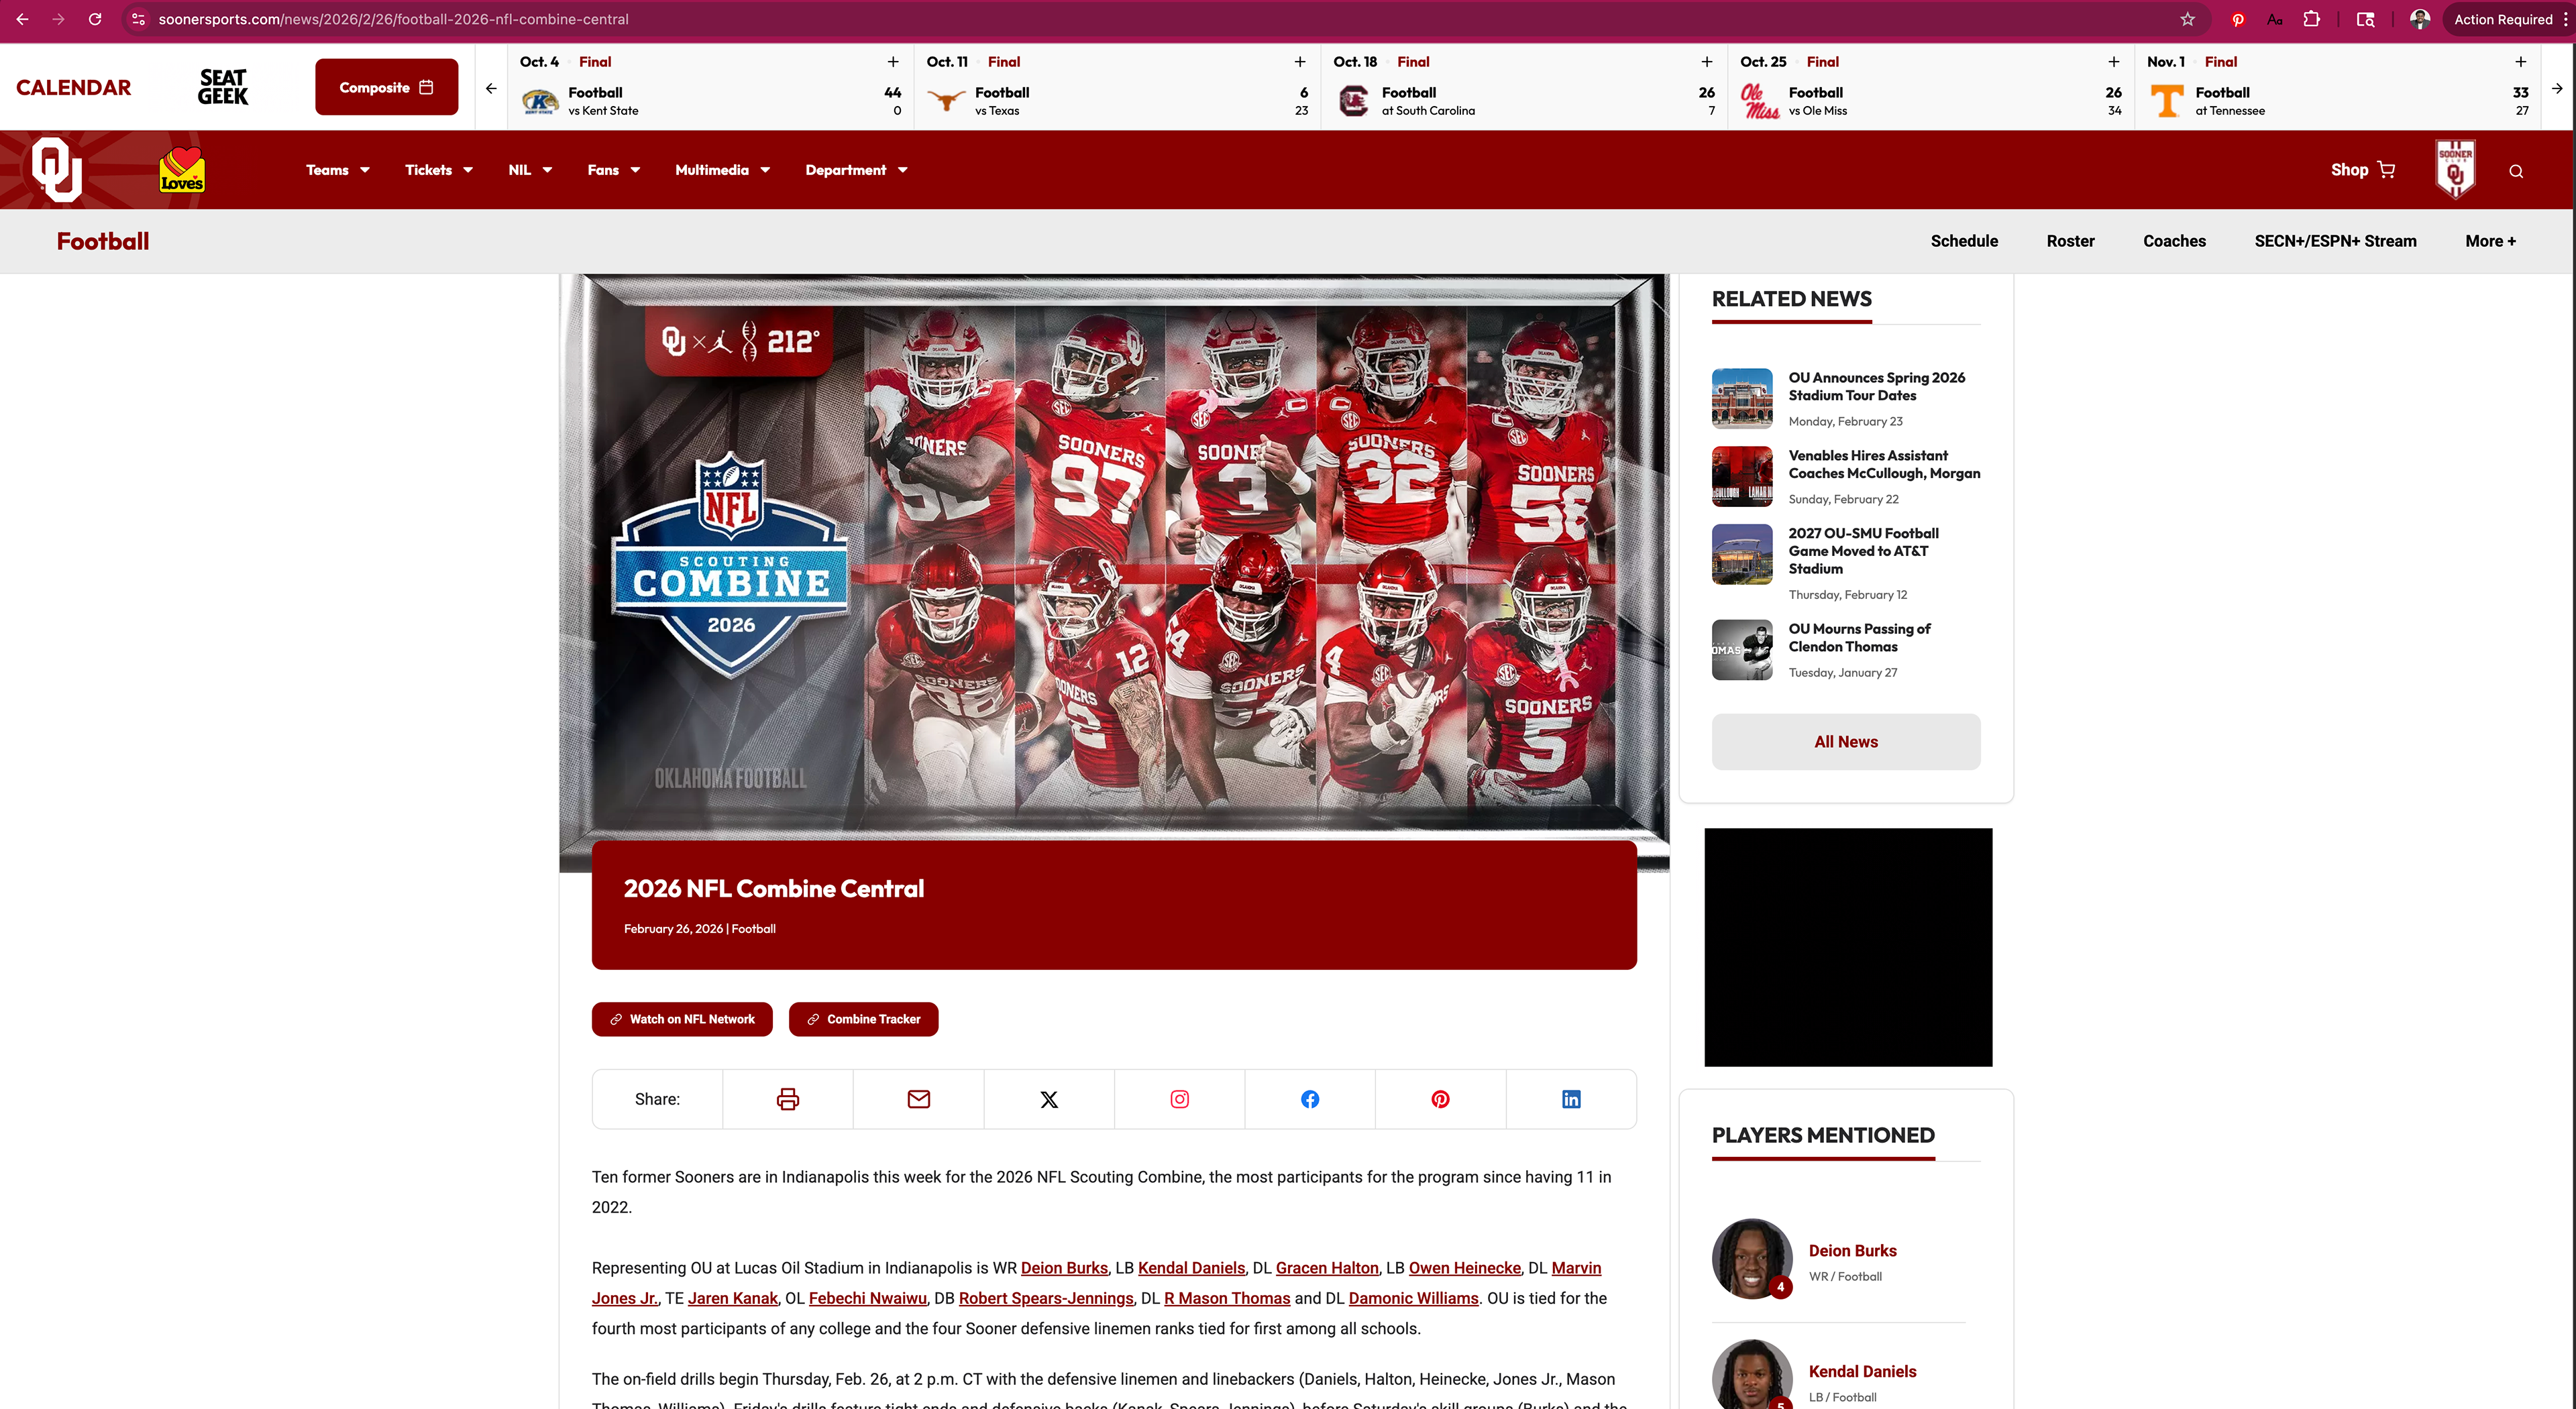
Task: Print the article using the printer icon
Action: [x=788, y=1099]
